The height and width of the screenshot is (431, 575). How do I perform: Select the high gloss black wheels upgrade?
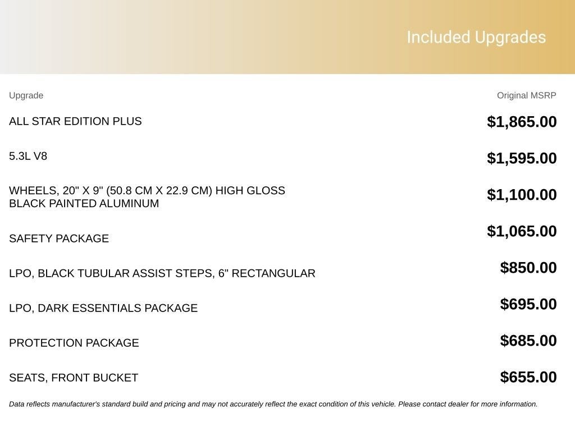click(x=147, y=197)
